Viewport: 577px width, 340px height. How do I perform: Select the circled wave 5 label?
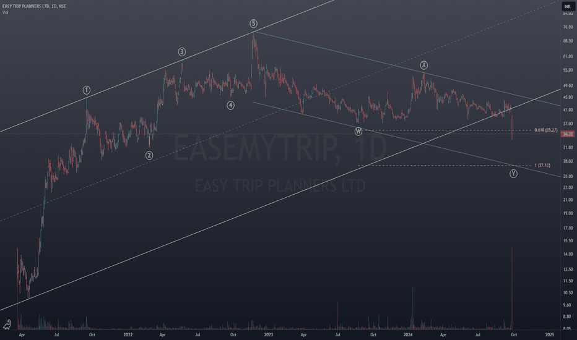pyautogui.click(x=254, y=23)
